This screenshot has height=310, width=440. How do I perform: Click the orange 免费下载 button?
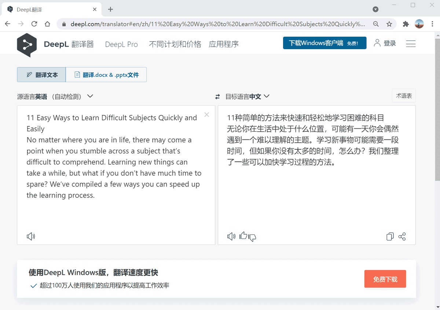[385, 279]
